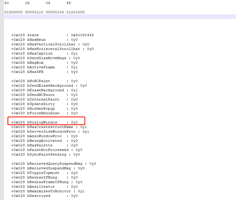Image resolution: width=236 pixels, height=200 pixels.
Task: Click the bToggleTopmost field line
Action: (x=45, y=173)
